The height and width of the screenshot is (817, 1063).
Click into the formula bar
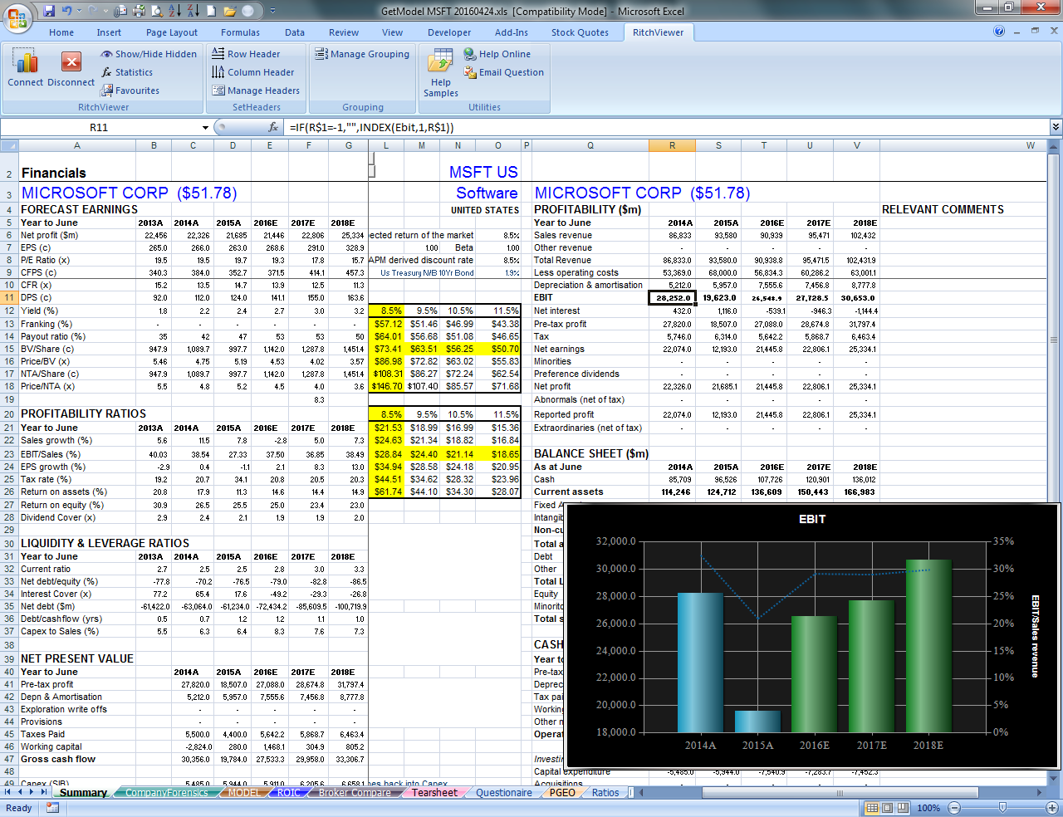(x=666, y=127)
